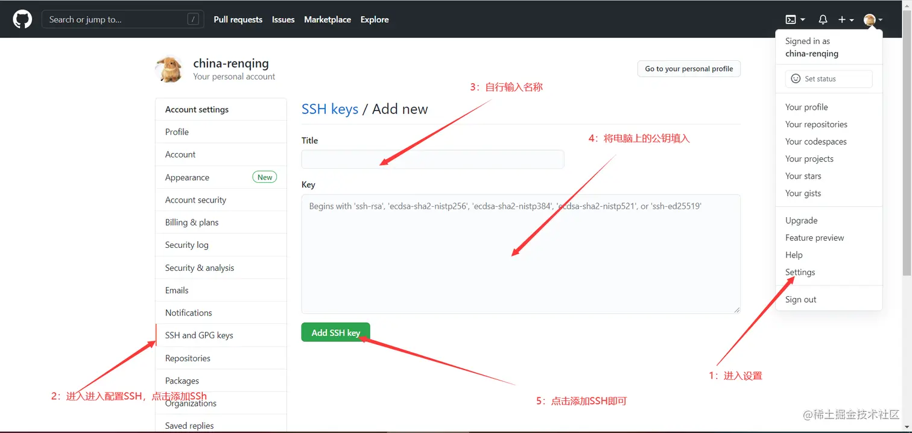Open Billing & plans in the sidebar
The height and width of the screenshot is (433, 912).
(x=221, y=222)
